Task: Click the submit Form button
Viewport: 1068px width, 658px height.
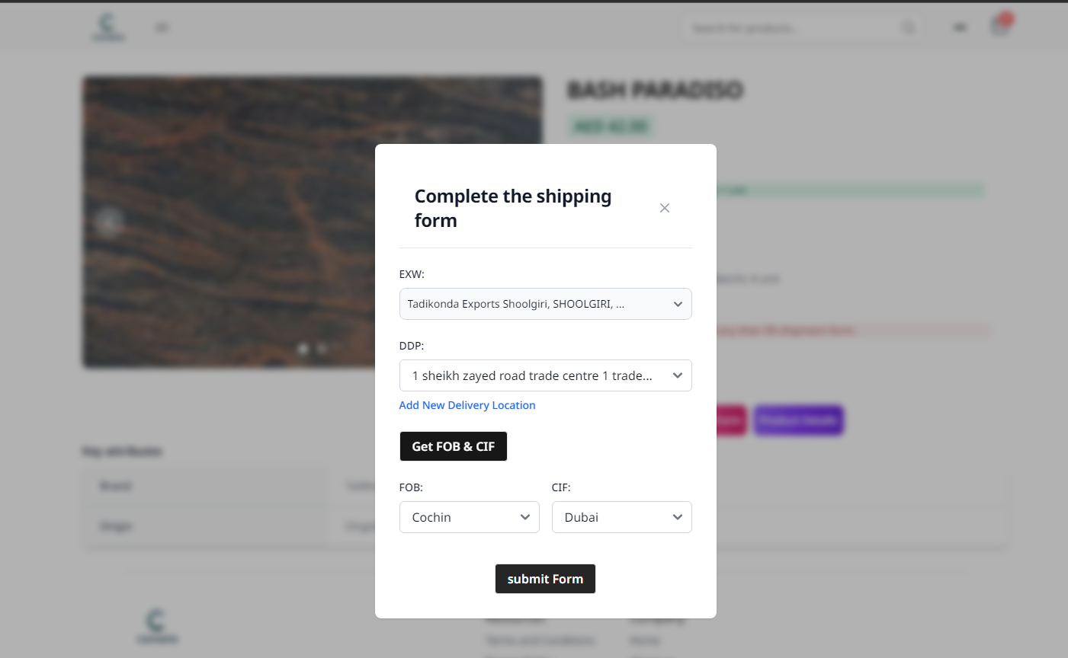Action: (545, 579)
